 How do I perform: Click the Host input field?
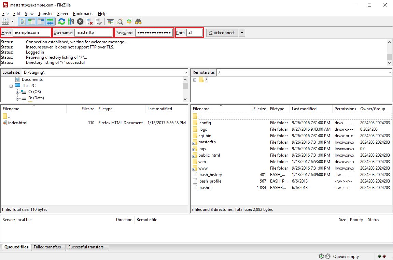(31, 32)
